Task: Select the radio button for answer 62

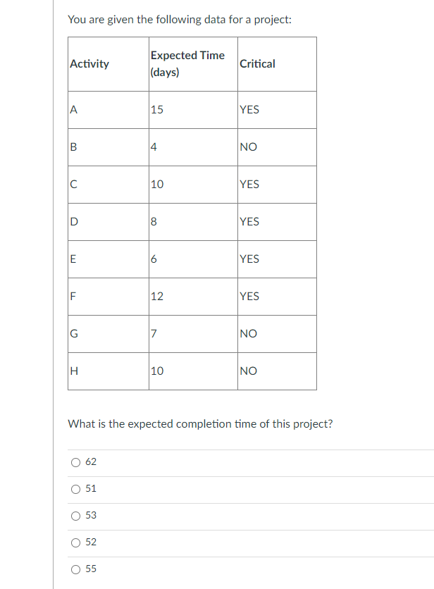Action: (x=76, y=461)
